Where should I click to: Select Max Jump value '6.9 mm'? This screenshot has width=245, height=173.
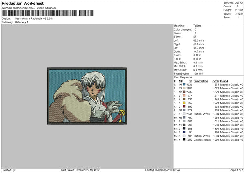[198, 70]
